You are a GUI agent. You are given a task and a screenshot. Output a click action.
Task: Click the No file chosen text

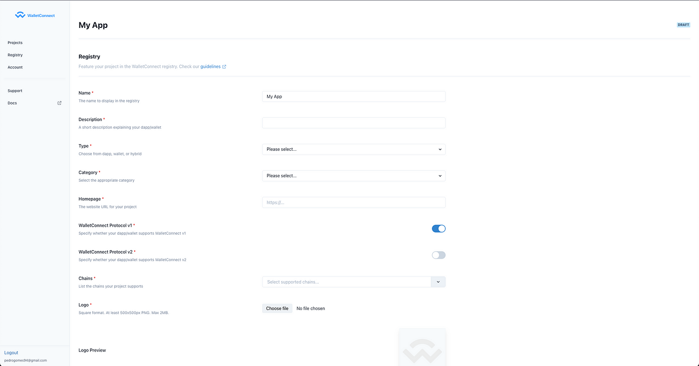(x=311, y=309)
